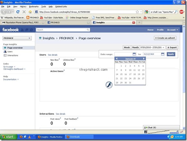187x141 pixels.
Task: Bookmark this page with the star icon
Action: [137, 12]
